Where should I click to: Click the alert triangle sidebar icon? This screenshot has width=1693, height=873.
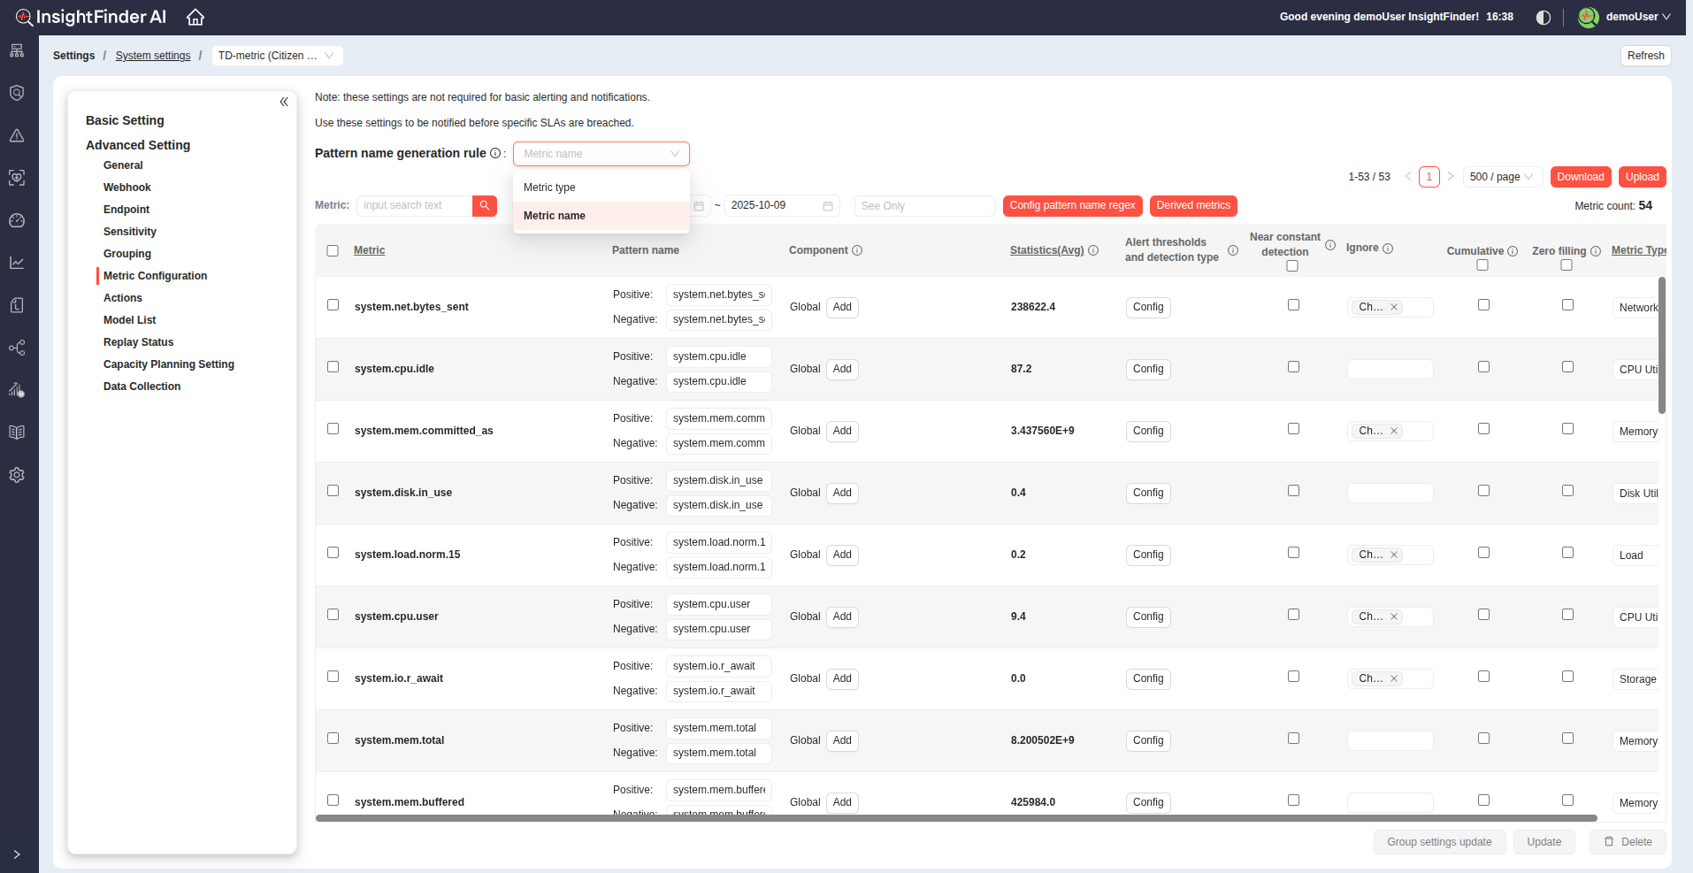click(17, 135)
